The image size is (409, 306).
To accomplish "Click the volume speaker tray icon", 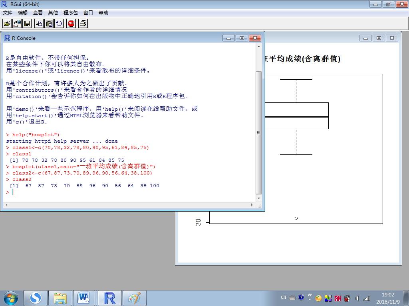I will click(x=357, y=298).
